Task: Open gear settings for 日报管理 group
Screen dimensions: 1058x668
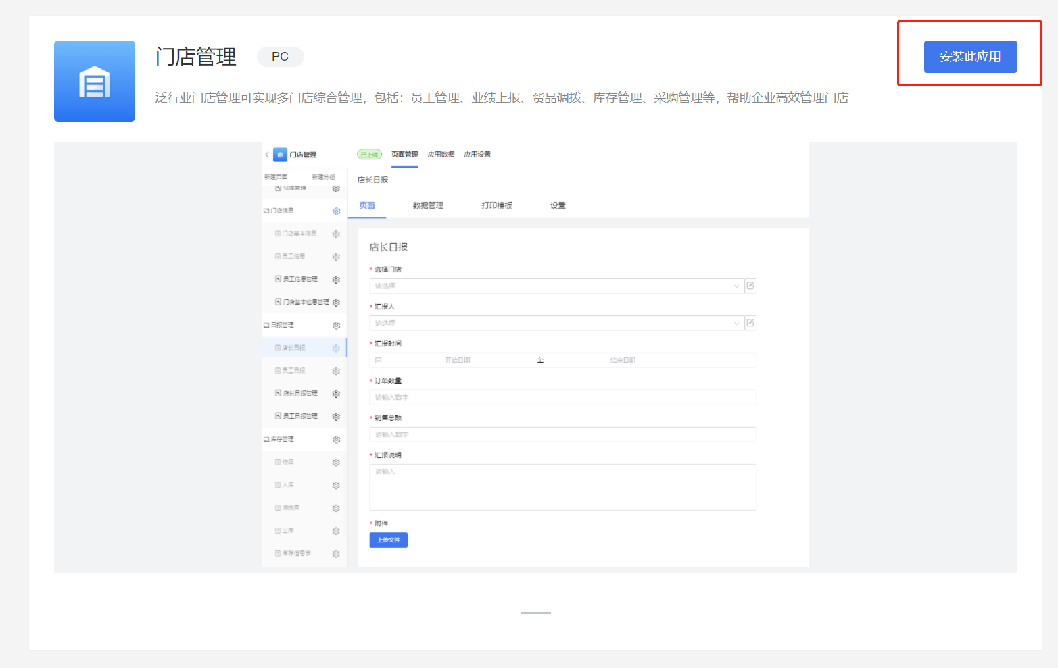Action: (337, 326)
